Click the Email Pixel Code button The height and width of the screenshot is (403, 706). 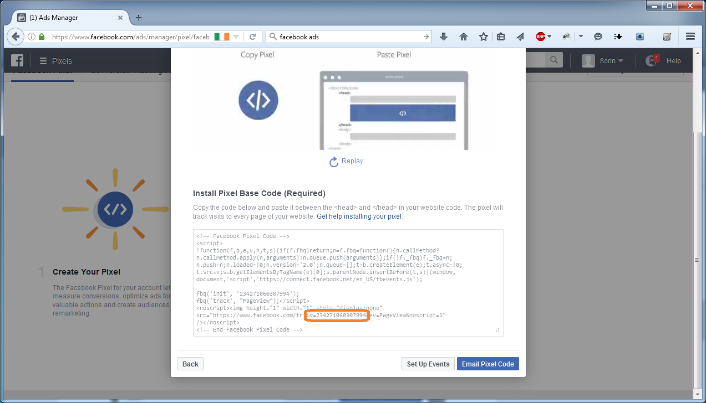point(488,364)
